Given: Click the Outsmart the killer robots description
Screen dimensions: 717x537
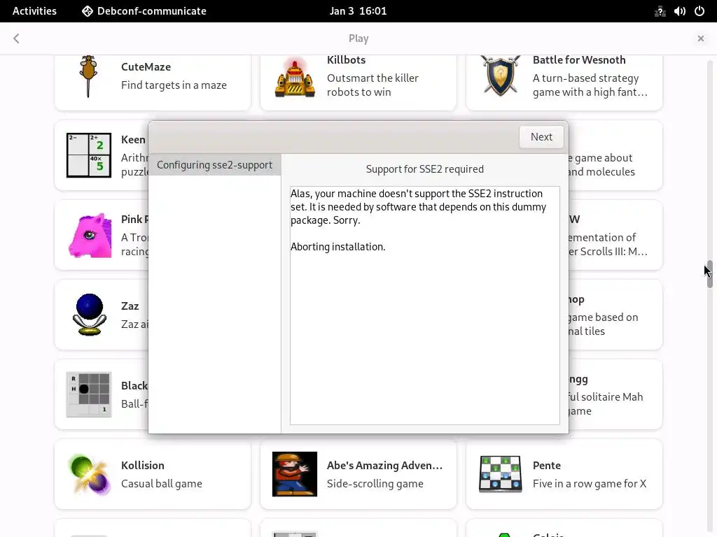Looking at the screenshot, I should coord(373,85).
